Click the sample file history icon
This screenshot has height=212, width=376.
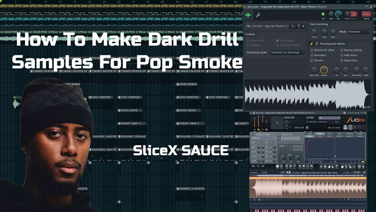click(x=298, y=26)
